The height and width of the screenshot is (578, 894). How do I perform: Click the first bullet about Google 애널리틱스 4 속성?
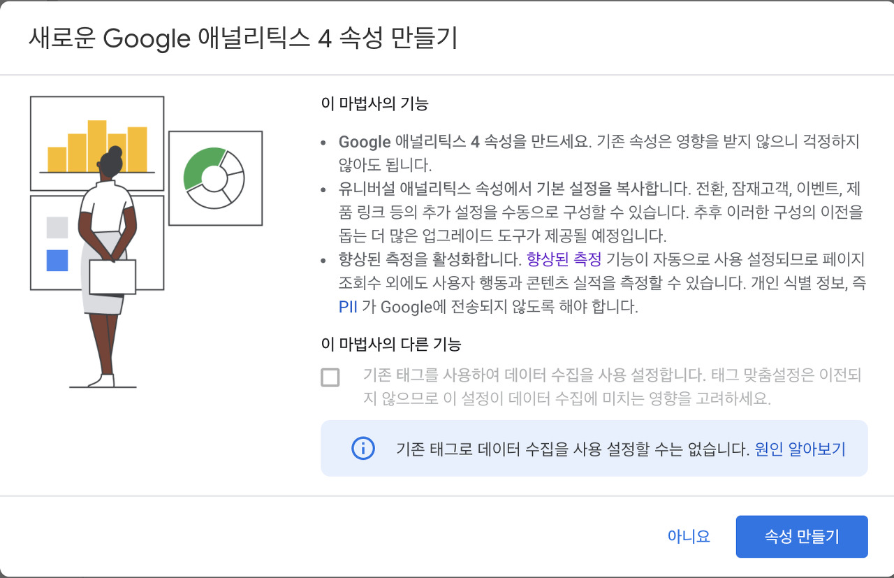tap(597, 152)
